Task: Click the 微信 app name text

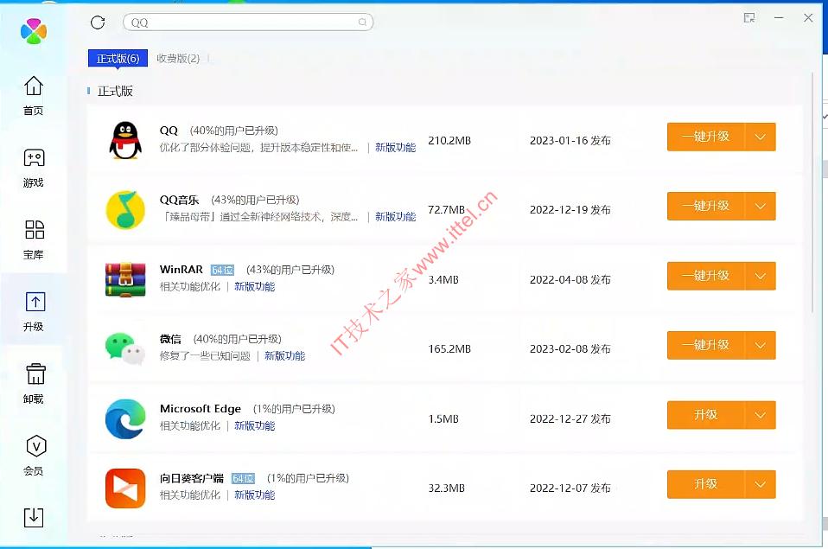Action: [170, 339]
